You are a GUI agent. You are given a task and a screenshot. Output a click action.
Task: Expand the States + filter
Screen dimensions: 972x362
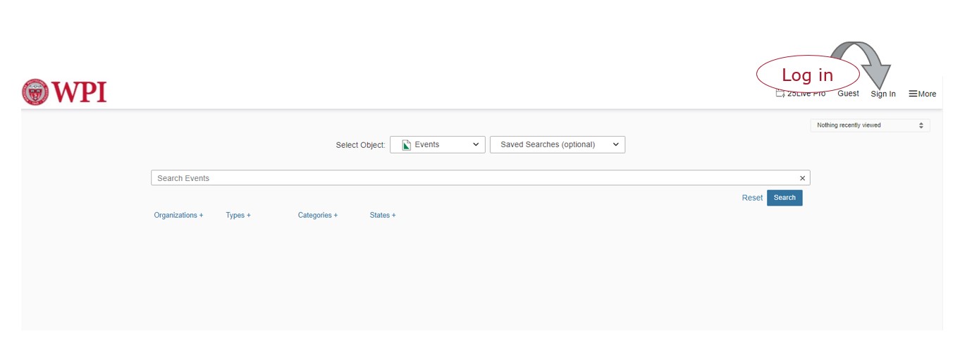pyautogui.click(x=383, y=215)
